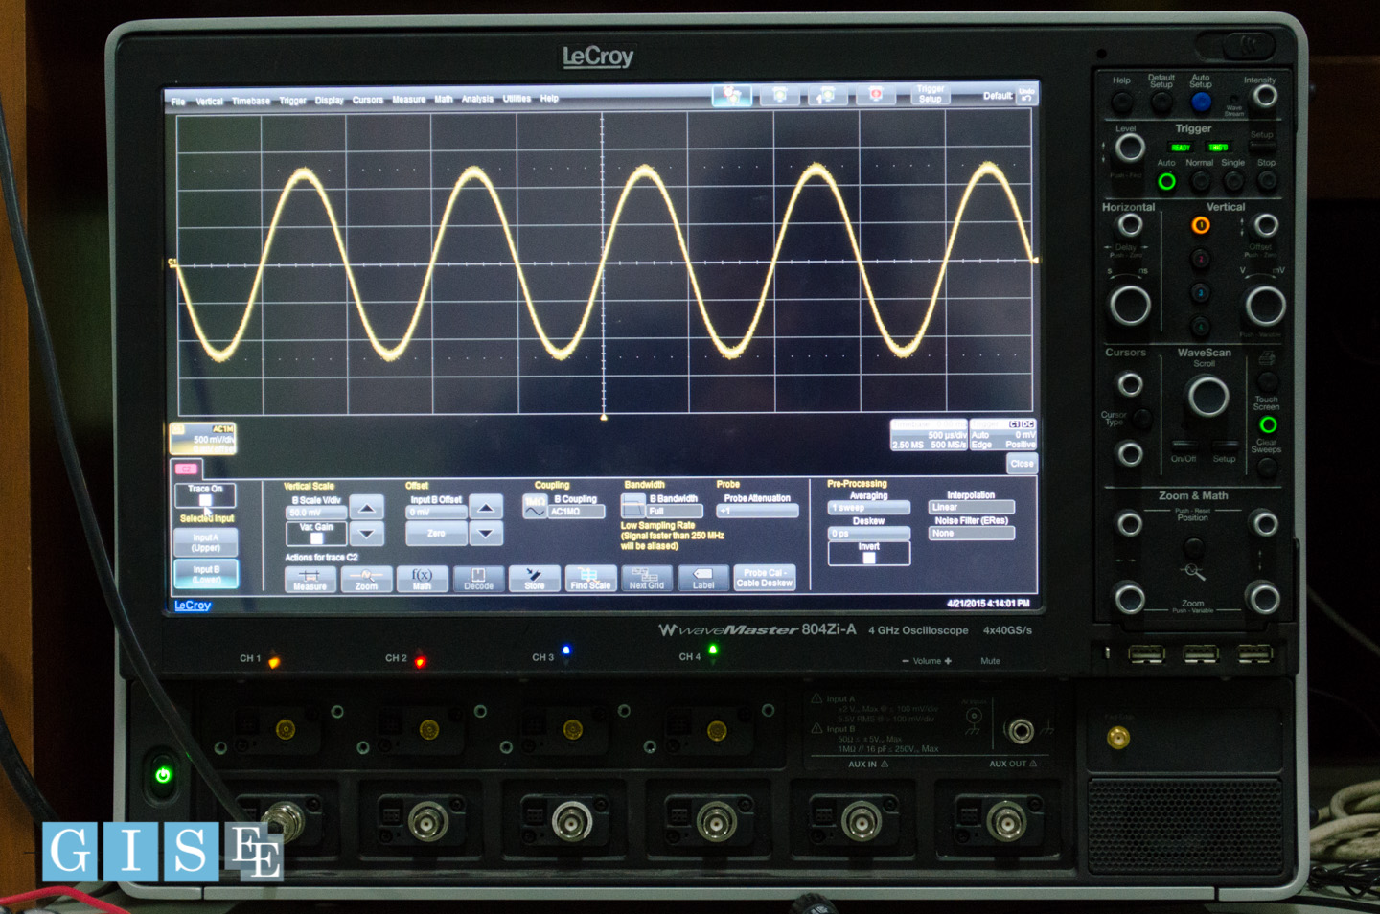Click the LeCroy link on screen

point(193,606)
